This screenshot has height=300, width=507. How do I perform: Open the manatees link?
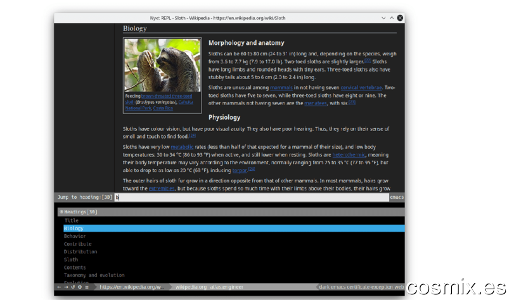(316, 103)
